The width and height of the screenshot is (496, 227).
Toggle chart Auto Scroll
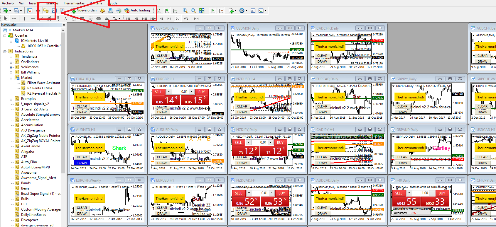[x=212, y=11]
